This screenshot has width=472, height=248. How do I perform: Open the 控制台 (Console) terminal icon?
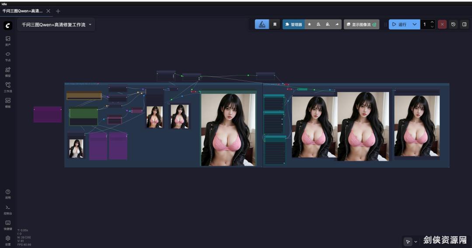[8, 209]
